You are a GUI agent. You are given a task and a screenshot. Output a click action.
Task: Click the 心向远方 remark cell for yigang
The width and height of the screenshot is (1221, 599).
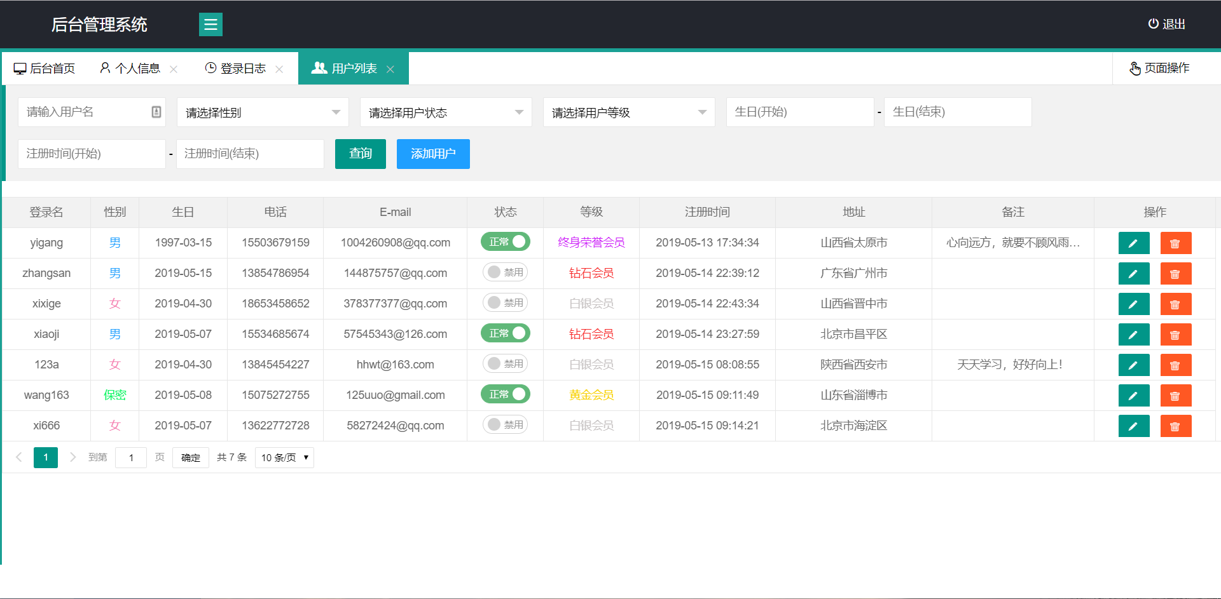pos(1013,243)
